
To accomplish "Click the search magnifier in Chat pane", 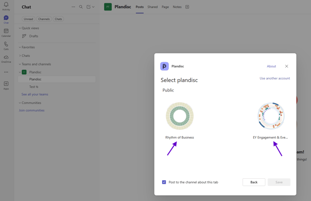I will coord(81,7).
